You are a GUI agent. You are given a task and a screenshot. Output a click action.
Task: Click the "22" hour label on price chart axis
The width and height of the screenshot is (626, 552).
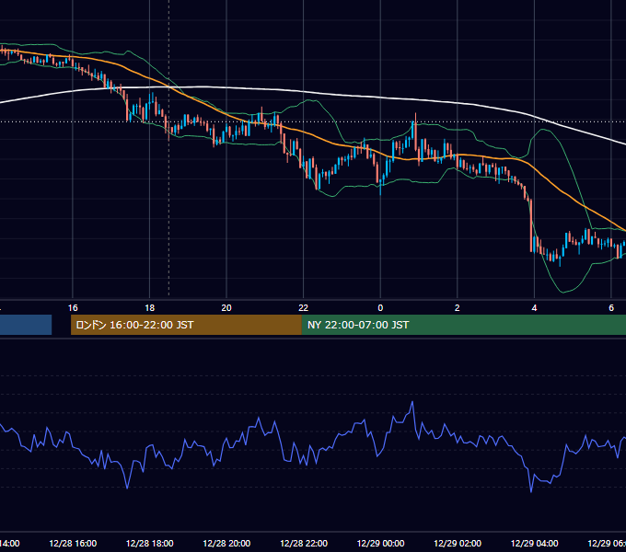(x=304, y=307)
